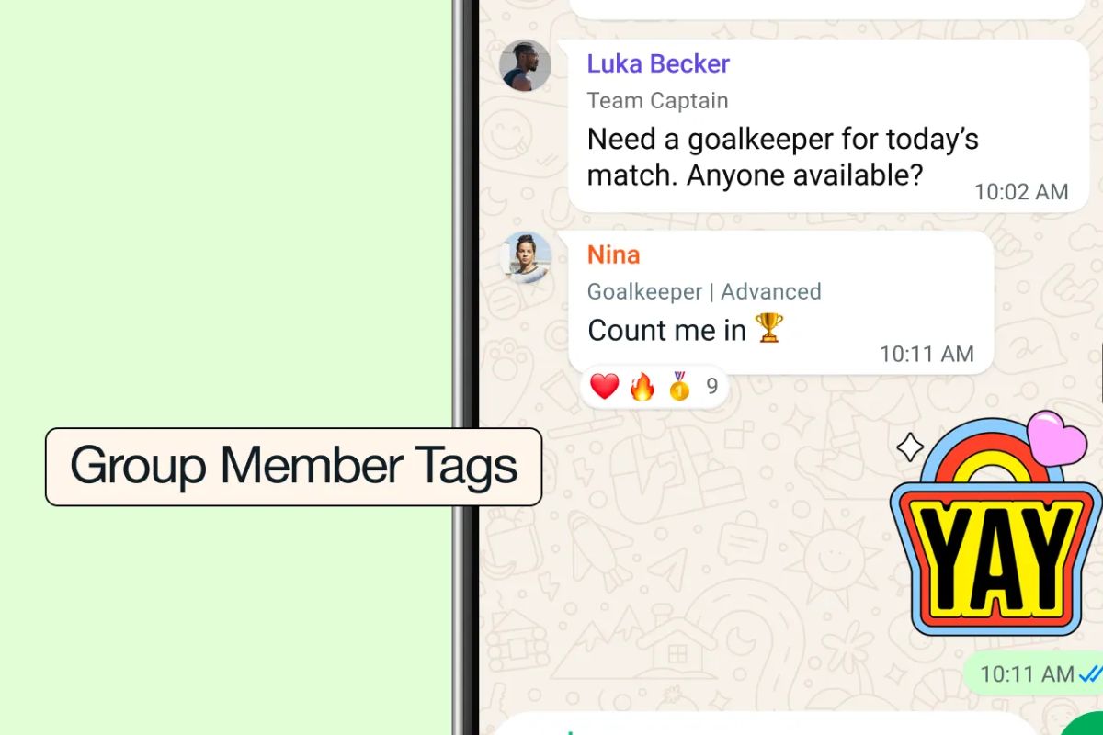This screenshot has height=735, width=1103.
Task: Tap the trophy emoji in Nina's message
Action: (x=768, y=328)
